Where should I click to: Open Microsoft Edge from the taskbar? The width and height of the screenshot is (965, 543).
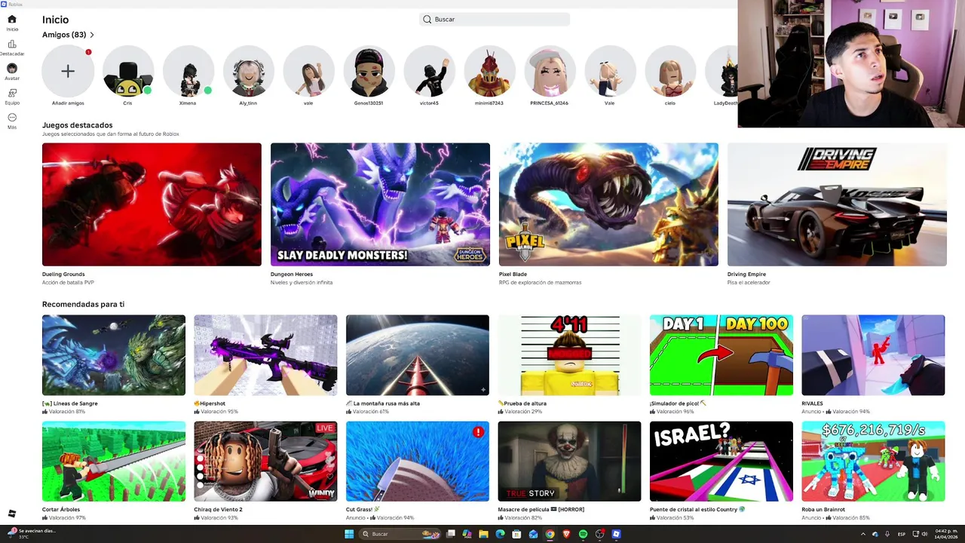[x=500, y=534]
